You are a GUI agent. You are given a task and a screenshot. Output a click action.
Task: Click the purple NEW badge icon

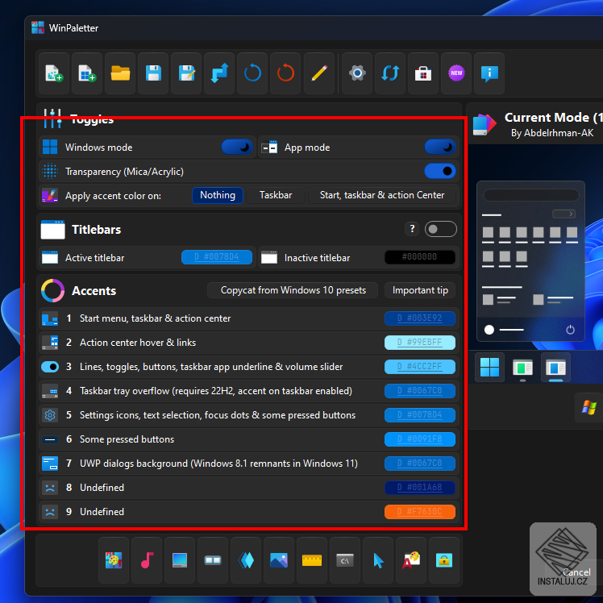(x=455, y=73)
